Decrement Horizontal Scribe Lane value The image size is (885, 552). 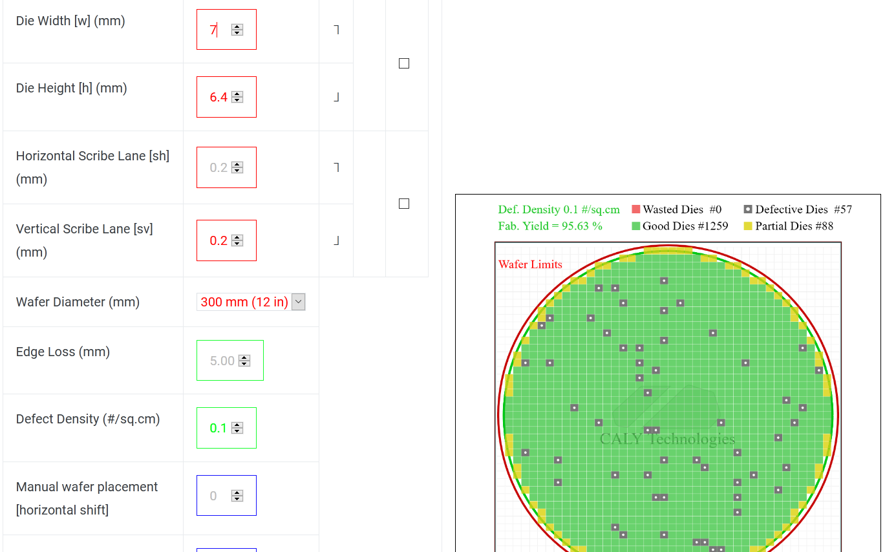pyautogui.click(x=237, y=170)
